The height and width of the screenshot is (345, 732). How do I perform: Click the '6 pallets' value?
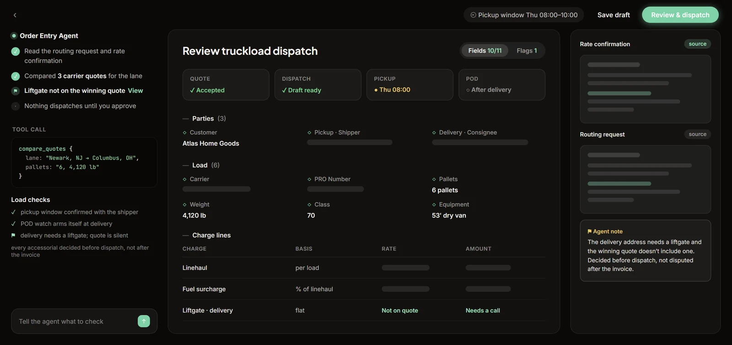pos(445,190)
